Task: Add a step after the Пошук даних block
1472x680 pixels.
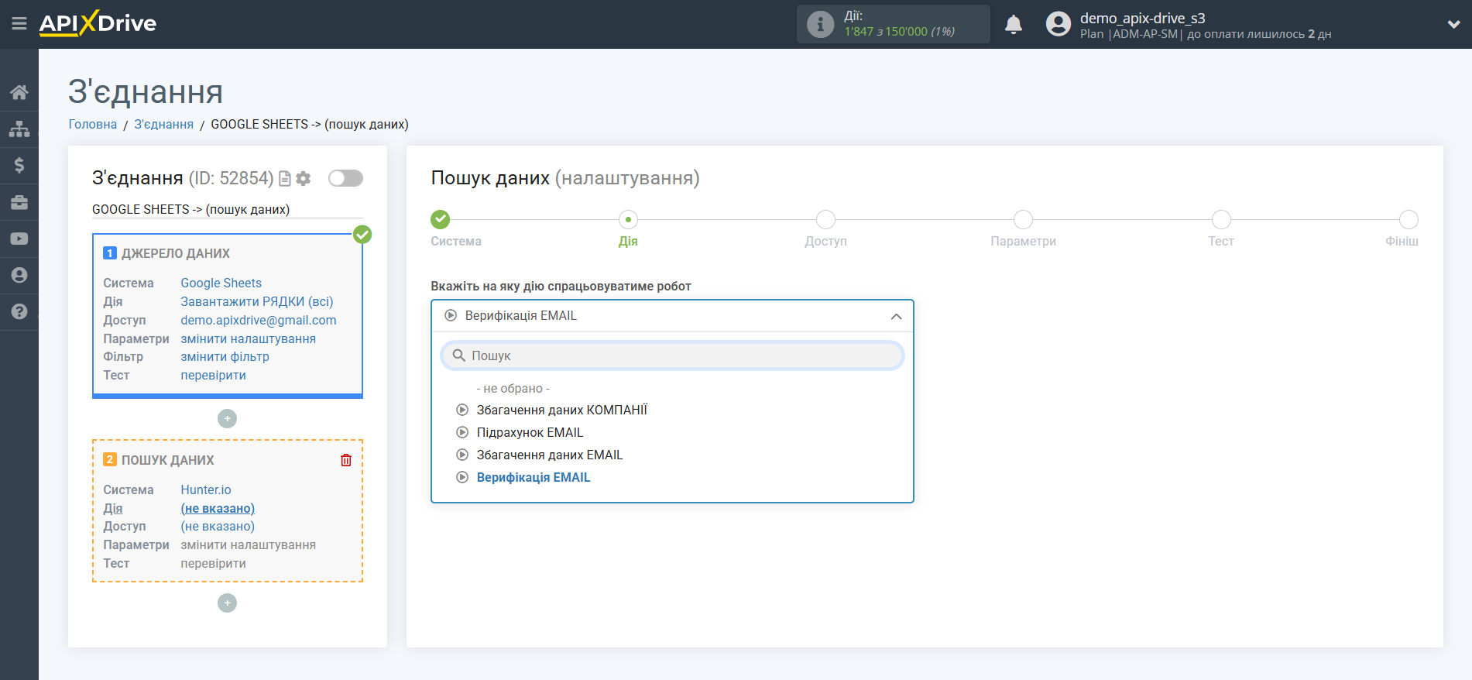Action: 227,603
